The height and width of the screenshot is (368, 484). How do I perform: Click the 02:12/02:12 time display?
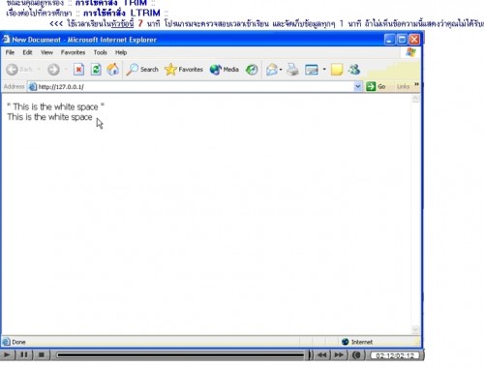395,355
